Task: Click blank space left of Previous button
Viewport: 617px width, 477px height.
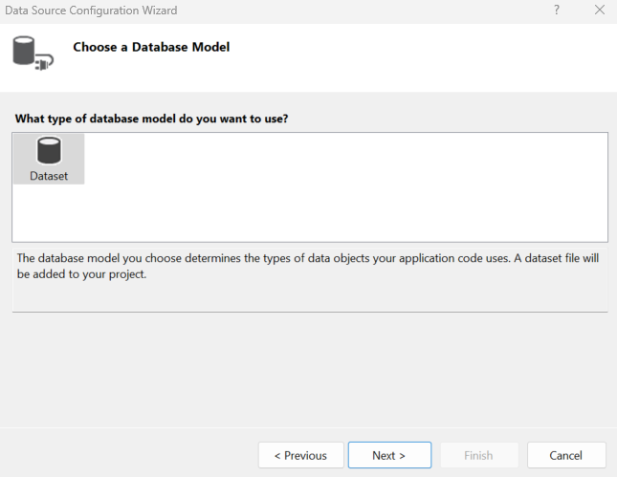Action: tap(134, 455)
